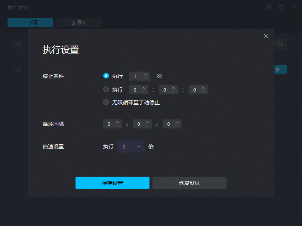Close the 执行设置 dialog
This screenshot has height=226, width=302.
(266, 36)
